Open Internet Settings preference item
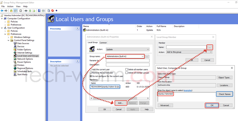 click(25, 53)
